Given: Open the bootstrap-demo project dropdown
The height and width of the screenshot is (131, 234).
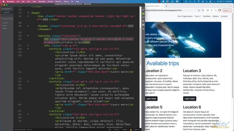Looking at the screenshot, I should pyautogui.click(x=7, y=19).
